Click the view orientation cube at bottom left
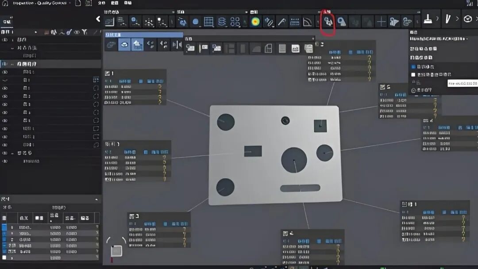The image size is (478, 269). pyautogui.click(x=116, y=251)
